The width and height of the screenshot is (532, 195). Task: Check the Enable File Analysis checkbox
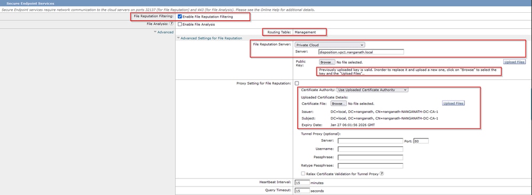pyautogui.click(x=180, y=25)
